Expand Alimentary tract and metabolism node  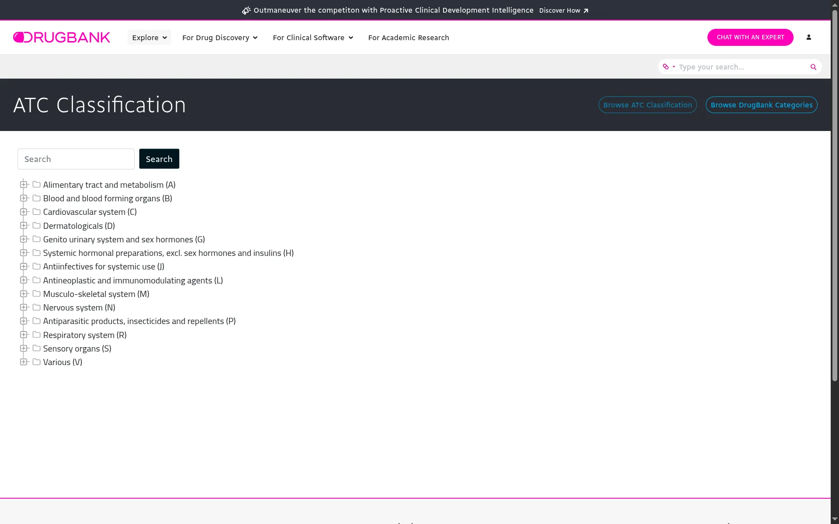coord(24,185)
